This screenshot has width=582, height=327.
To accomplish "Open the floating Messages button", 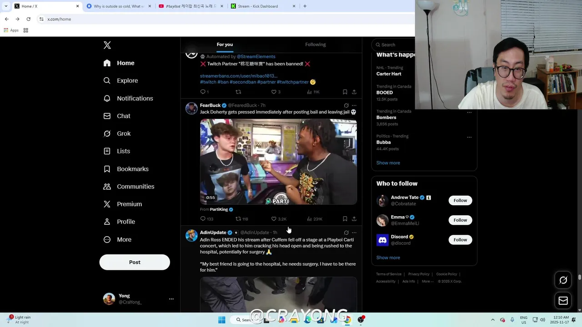I will point(563,301).
